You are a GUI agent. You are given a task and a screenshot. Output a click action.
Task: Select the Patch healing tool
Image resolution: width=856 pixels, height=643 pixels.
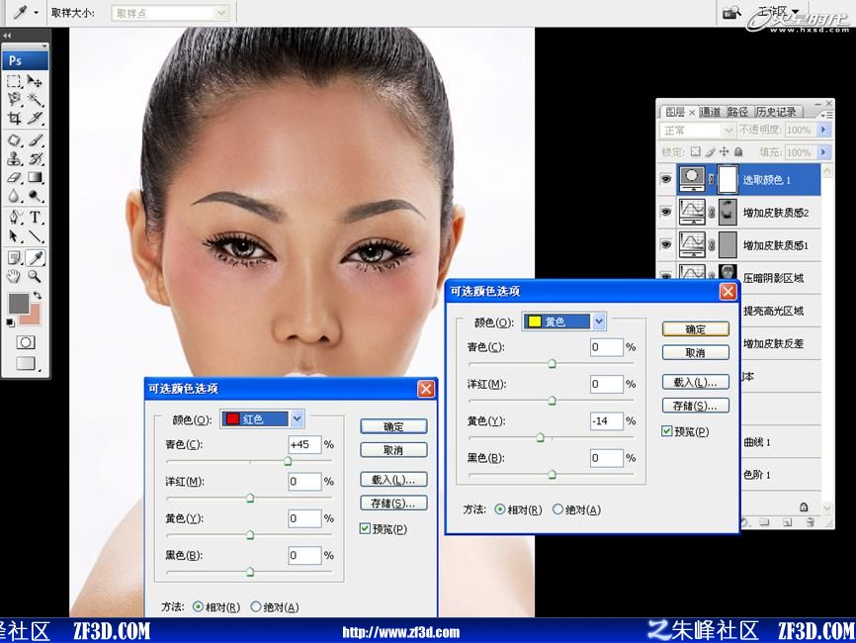click(x=14, y=140)
